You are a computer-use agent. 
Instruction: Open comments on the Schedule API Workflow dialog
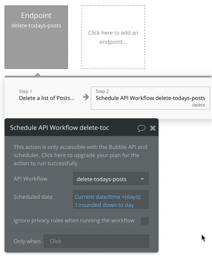[x=142, y=128]
